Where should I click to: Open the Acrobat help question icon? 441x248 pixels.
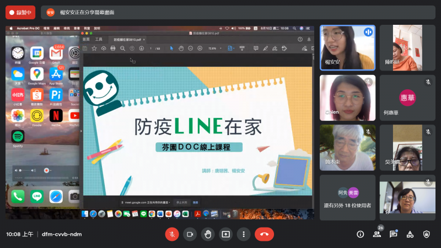[x=300, y=39]
